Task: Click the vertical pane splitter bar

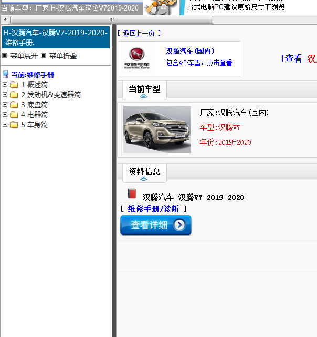Action: 114,180
